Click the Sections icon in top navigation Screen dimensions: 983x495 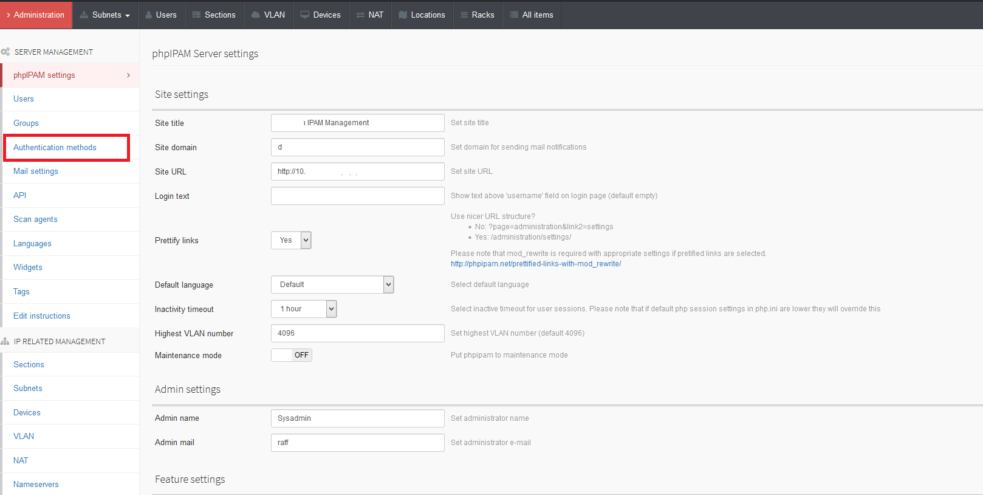tap(196, 15)
